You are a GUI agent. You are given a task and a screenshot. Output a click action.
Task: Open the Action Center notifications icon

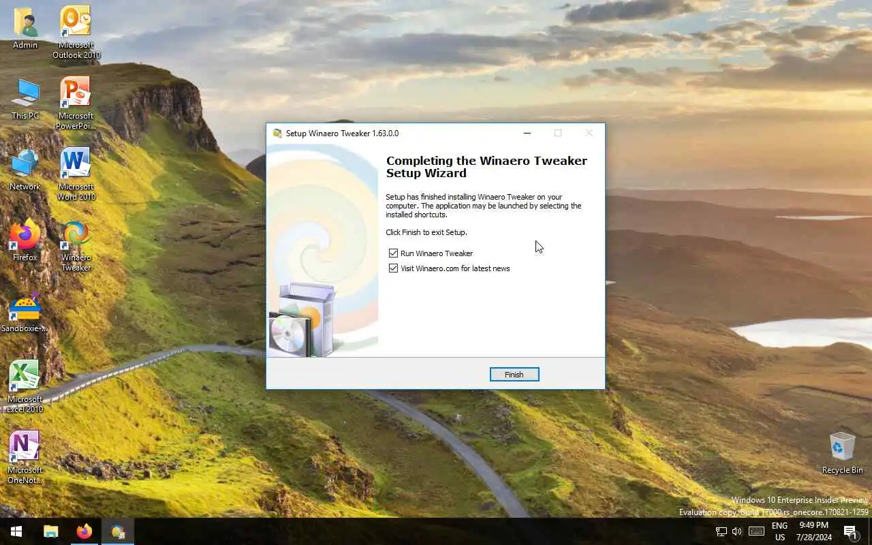point(850,531)
